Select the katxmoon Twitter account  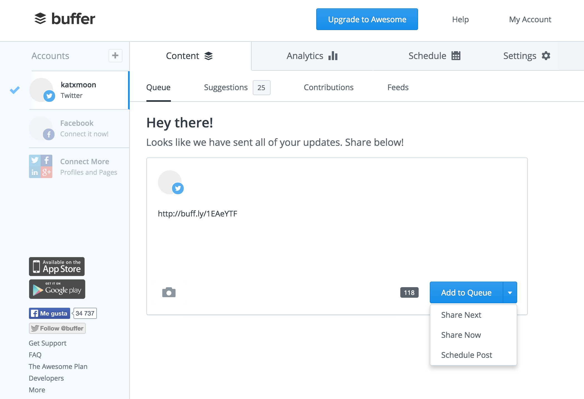pos(79,90)
